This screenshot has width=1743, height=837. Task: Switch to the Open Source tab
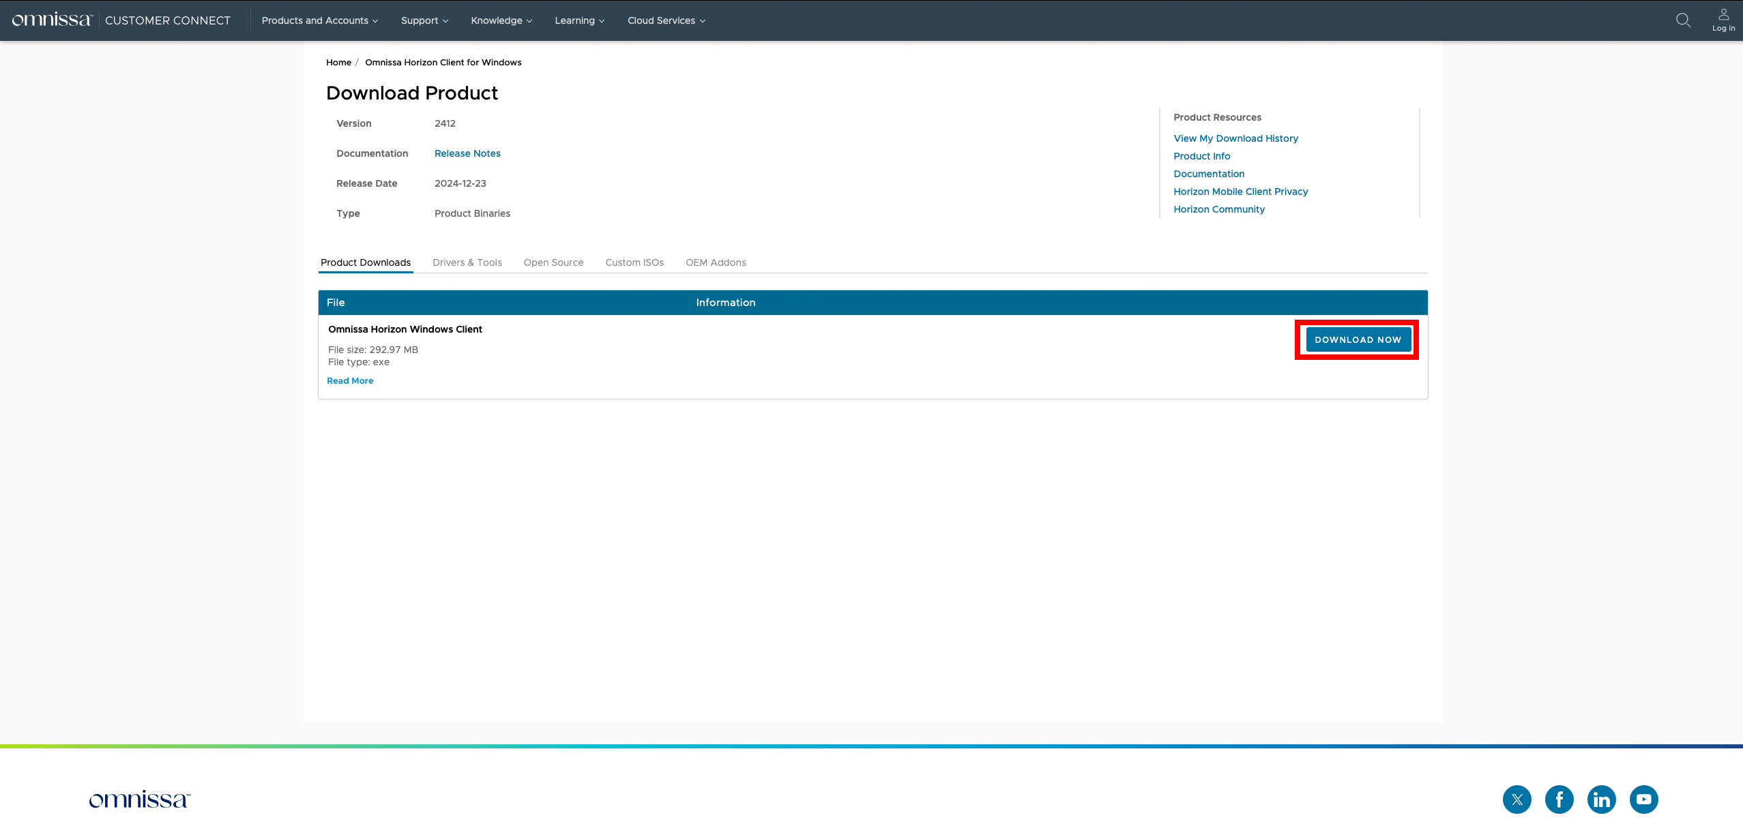tap(553, 262)
